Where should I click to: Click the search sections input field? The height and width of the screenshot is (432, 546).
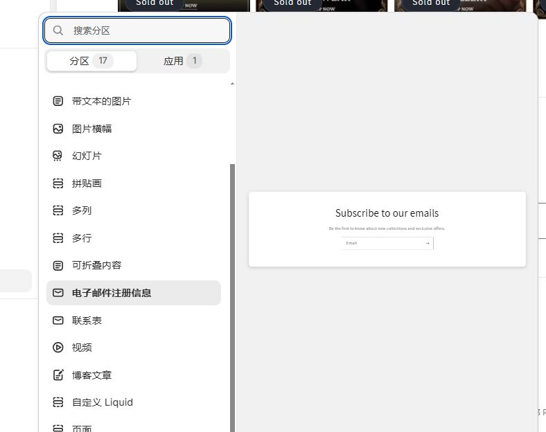pyautogui.click(x=137, y=30)
